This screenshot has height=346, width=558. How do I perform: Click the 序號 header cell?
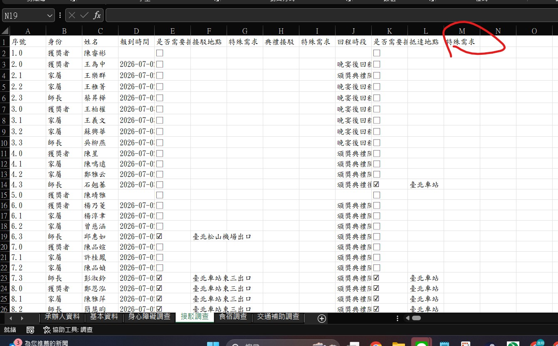(28, 42)
